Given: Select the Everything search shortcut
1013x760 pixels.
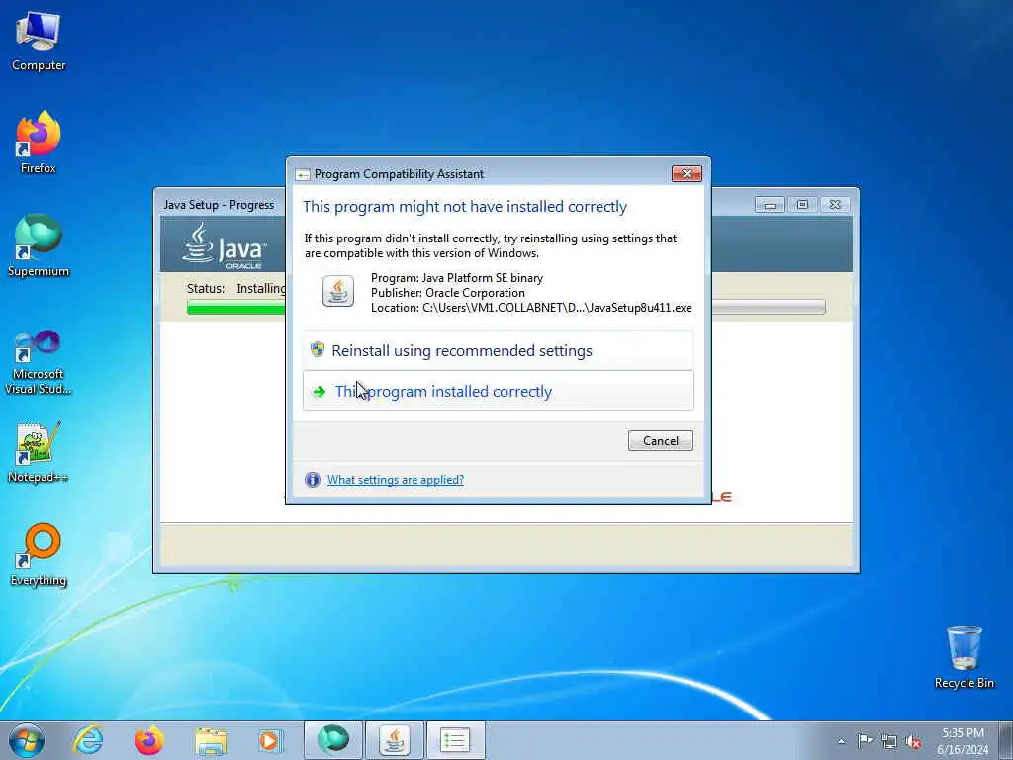Looking at the screenshot, I should tap(39, 554).
